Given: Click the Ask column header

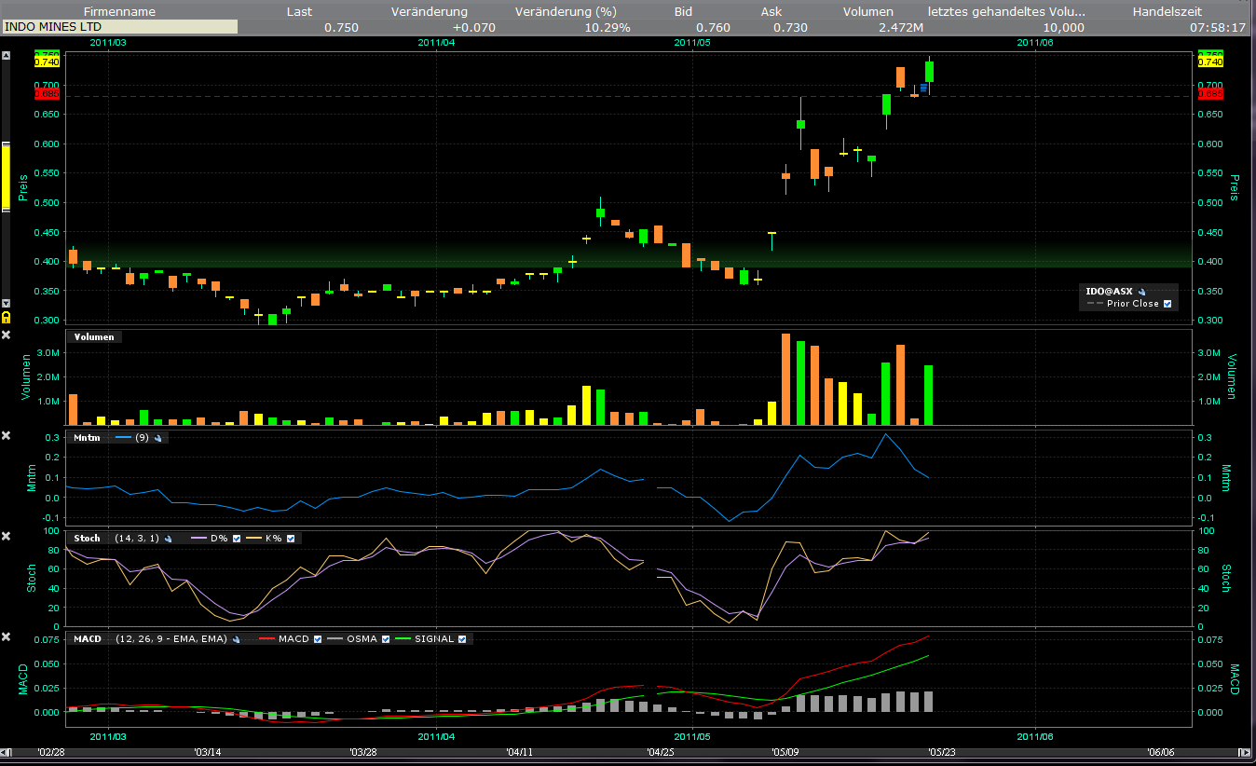Looking at the screenshot, I should tap(771, 12).
